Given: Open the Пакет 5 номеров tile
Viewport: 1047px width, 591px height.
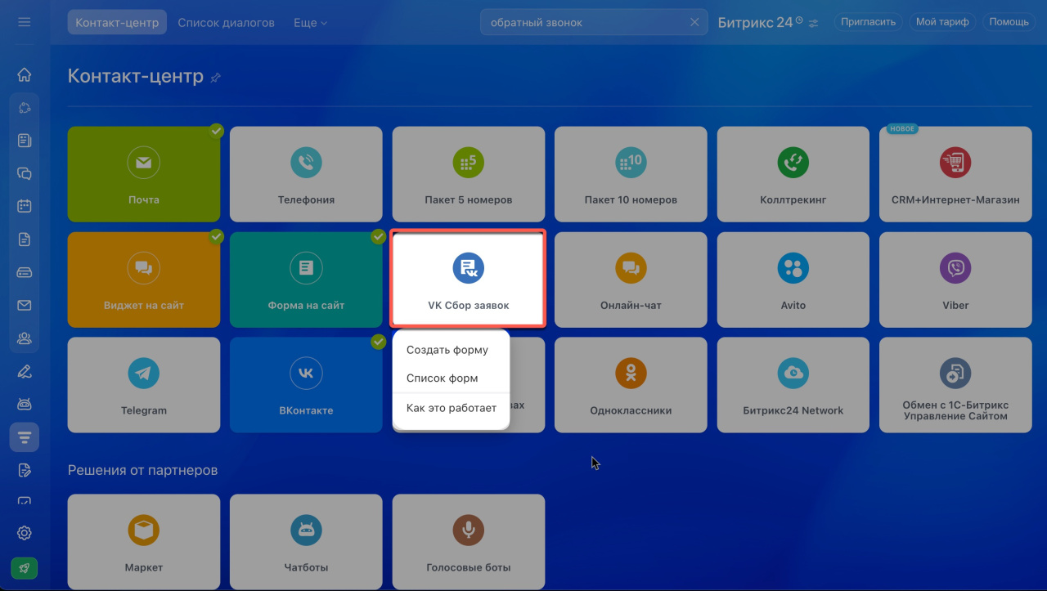Looking at the screenshot, I should (x=469, y=174).
